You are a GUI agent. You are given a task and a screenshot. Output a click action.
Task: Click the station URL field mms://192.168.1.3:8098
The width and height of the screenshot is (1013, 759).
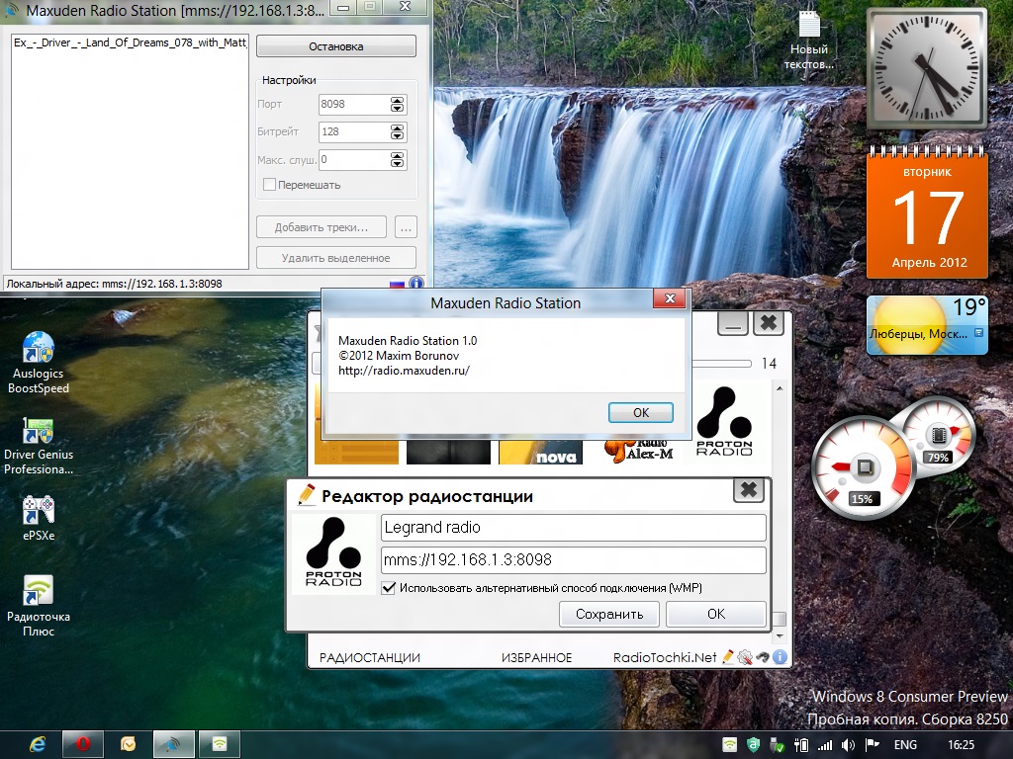click(574, 559)
